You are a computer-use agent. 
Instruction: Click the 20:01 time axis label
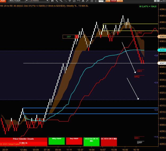(5, 150)
